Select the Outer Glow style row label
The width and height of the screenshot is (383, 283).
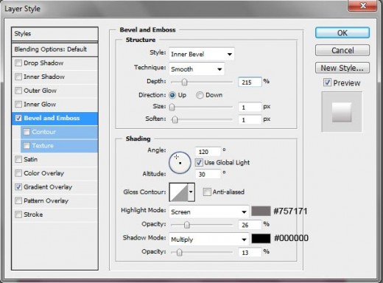tap(40, 91)
